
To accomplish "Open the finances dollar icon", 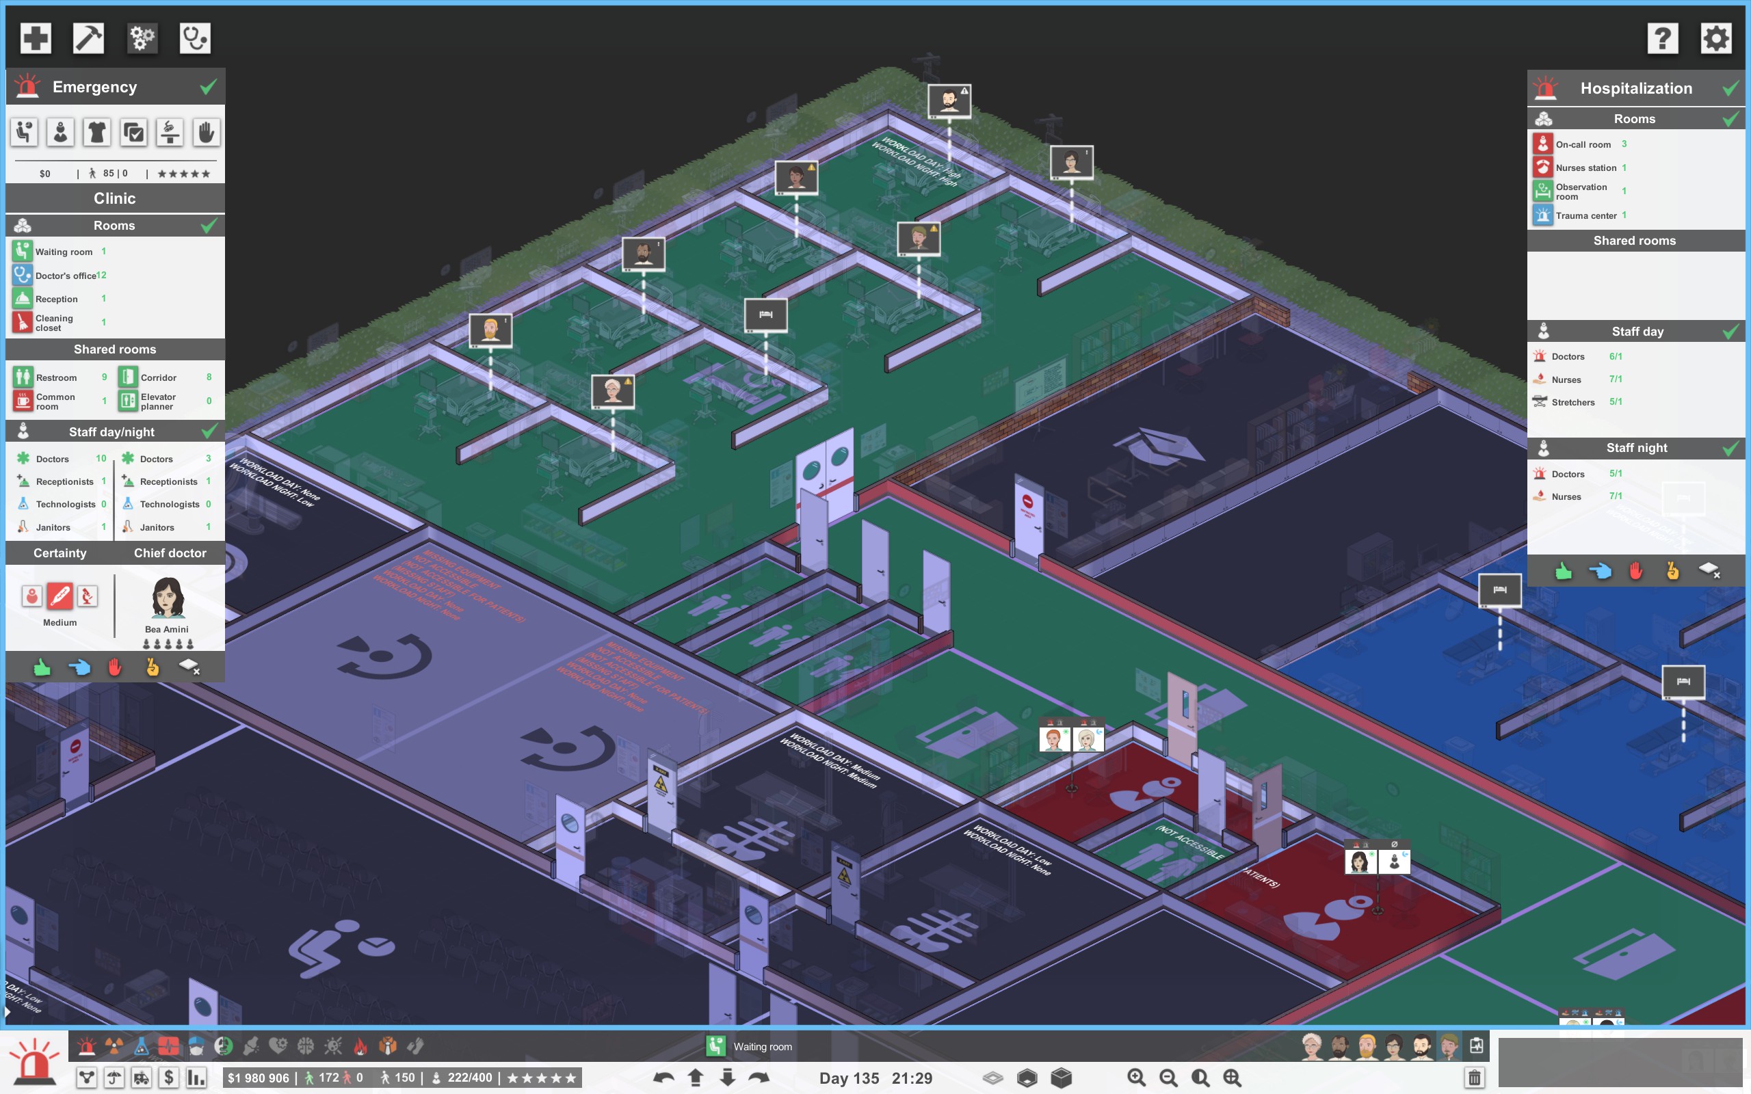I will 168,1078.
